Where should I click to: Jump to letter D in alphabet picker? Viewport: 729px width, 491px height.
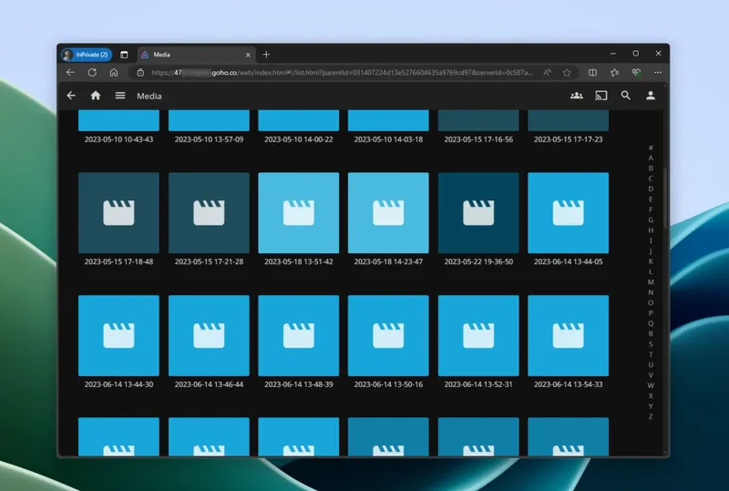[x=651, y=189]
